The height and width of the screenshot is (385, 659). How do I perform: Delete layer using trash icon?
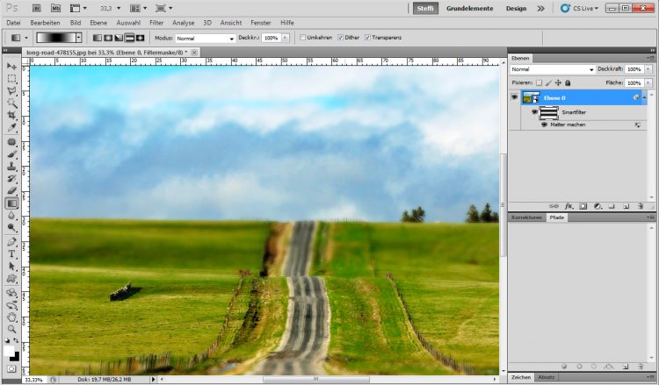(641, 206)
